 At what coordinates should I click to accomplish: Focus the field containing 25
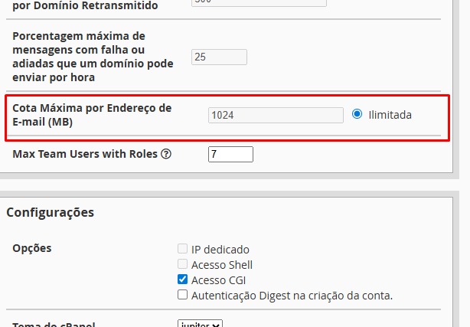click(x=219, y=57)
